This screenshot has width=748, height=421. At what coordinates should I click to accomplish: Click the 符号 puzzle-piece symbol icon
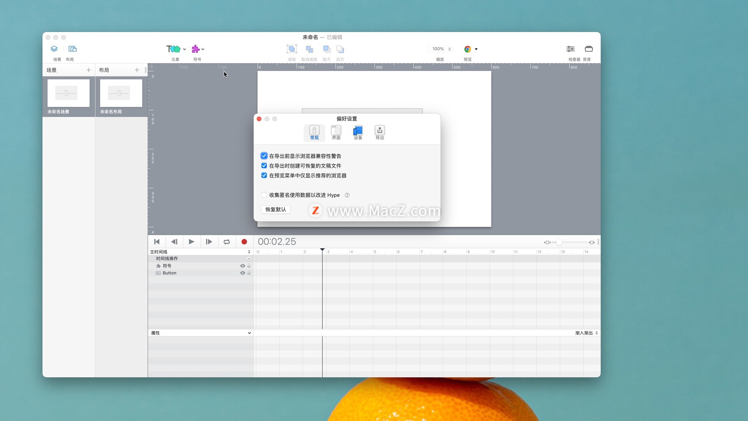[x=196, y=49]
